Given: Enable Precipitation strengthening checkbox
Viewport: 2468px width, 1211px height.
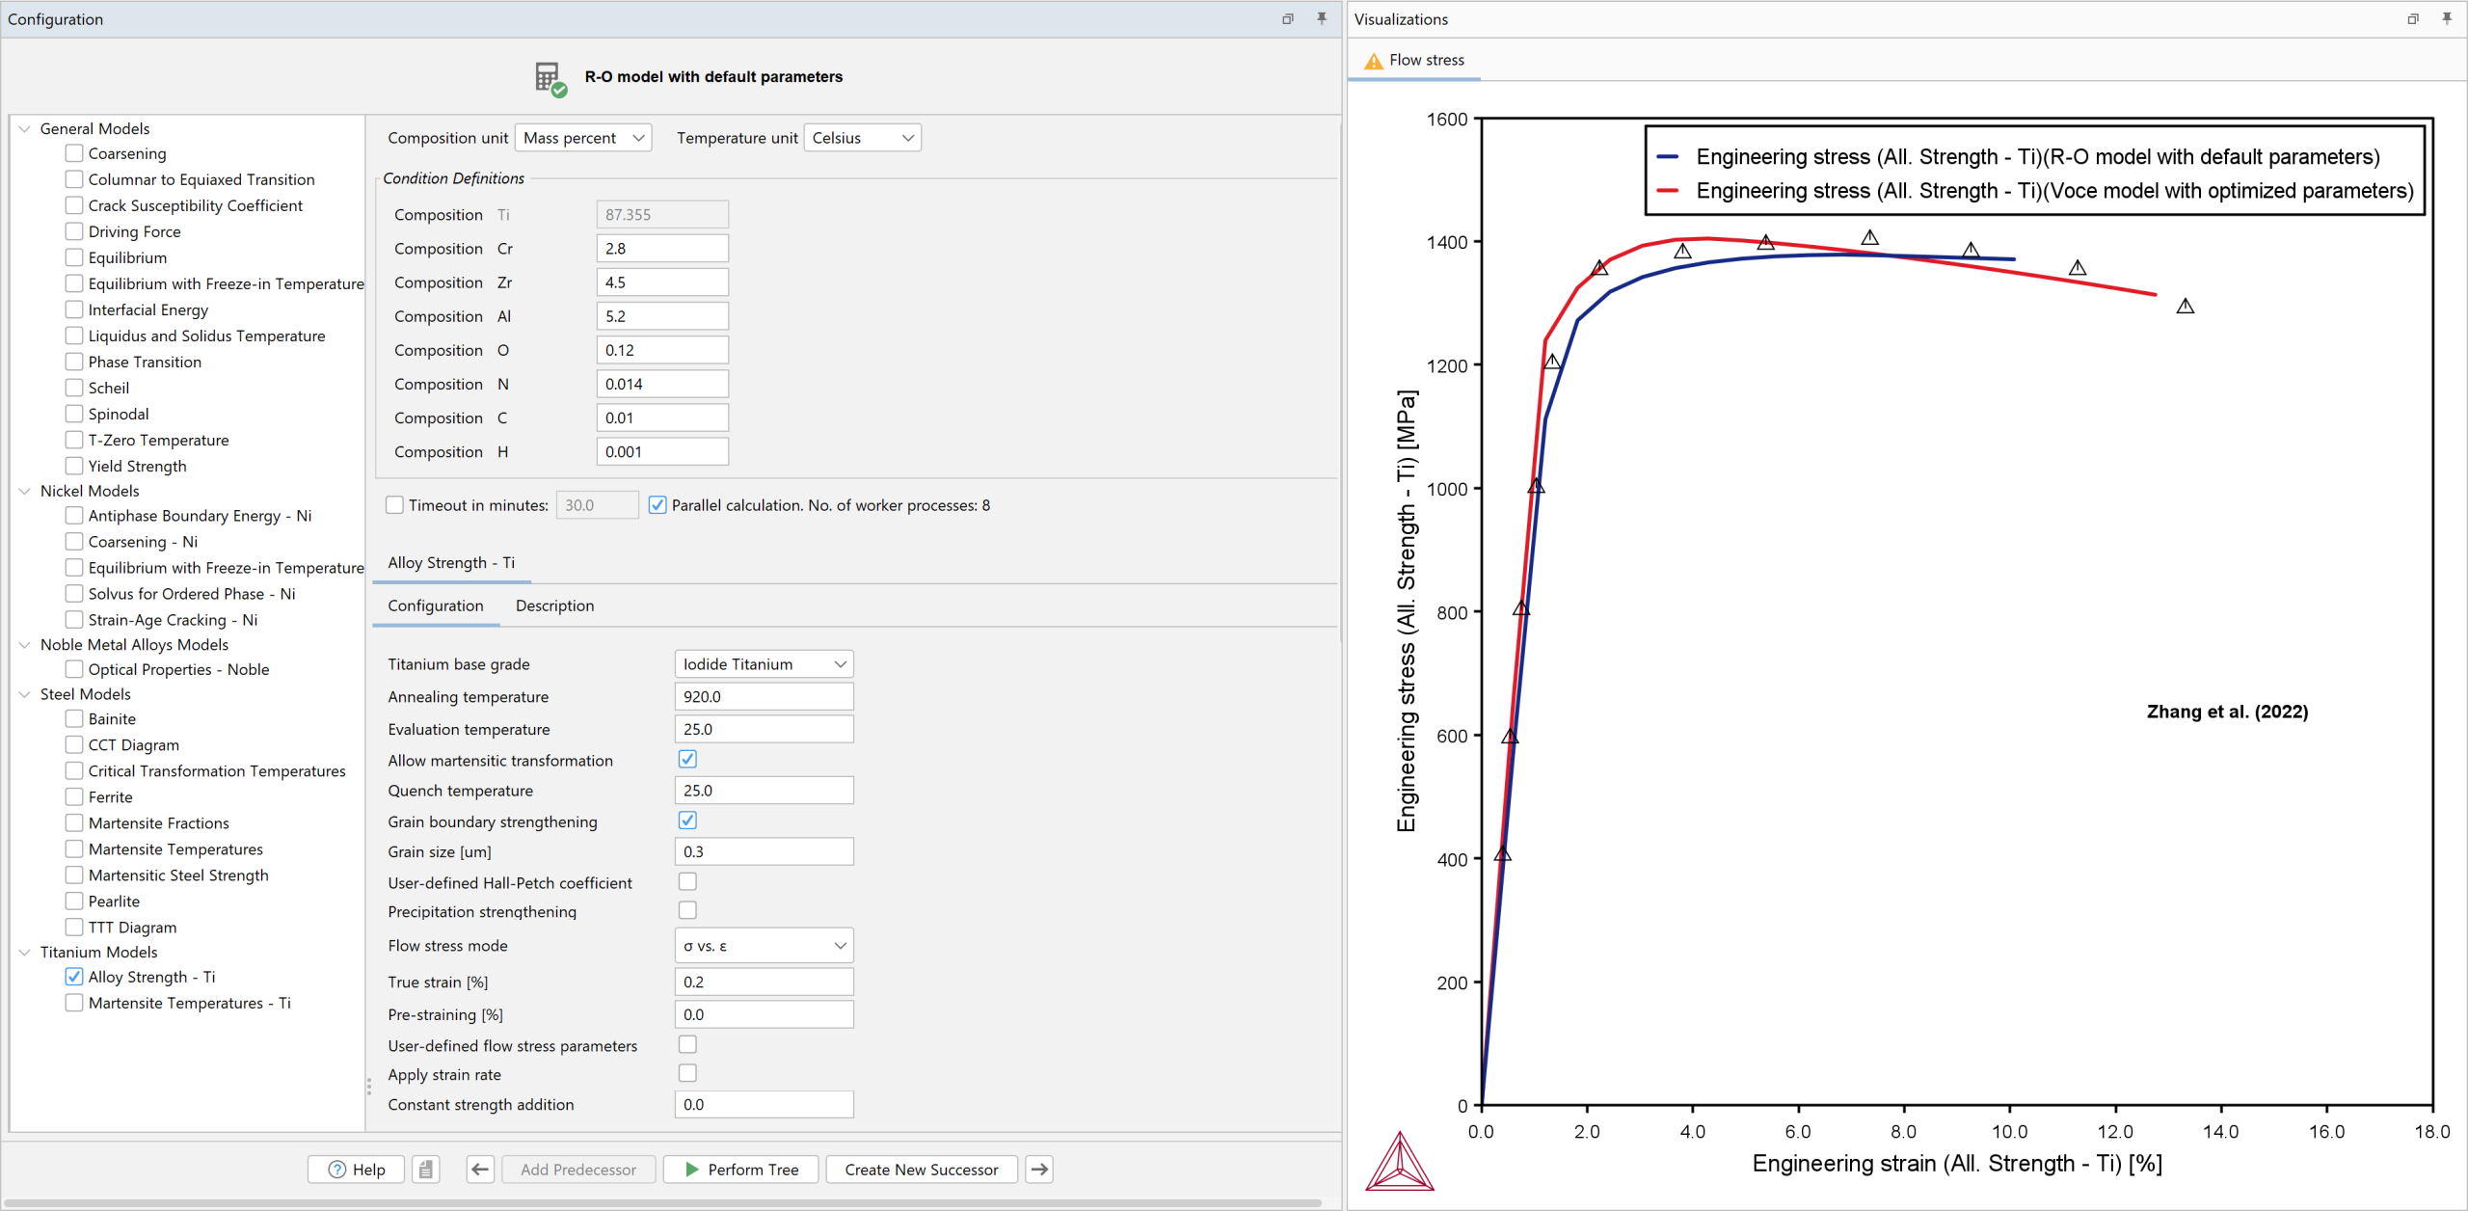Looking at the screenshot, I should [687, 910].
